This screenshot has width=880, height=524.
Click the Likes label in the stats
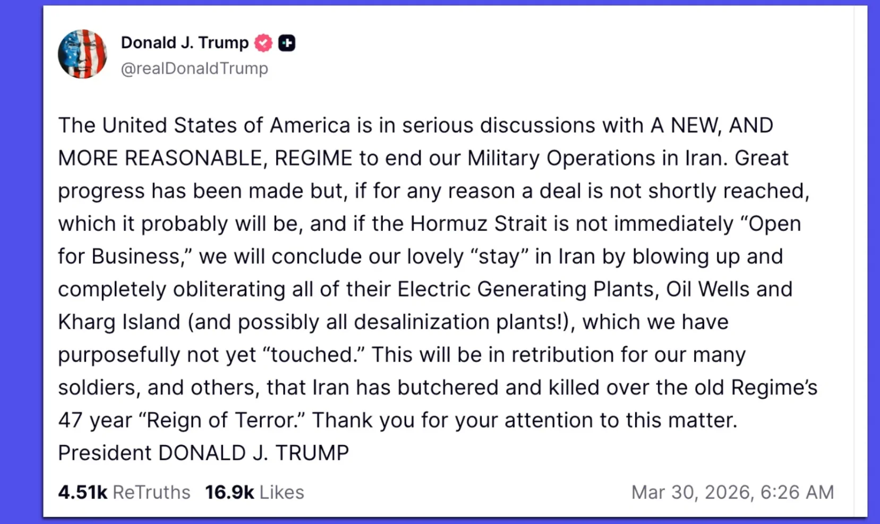tap(281, 492)
